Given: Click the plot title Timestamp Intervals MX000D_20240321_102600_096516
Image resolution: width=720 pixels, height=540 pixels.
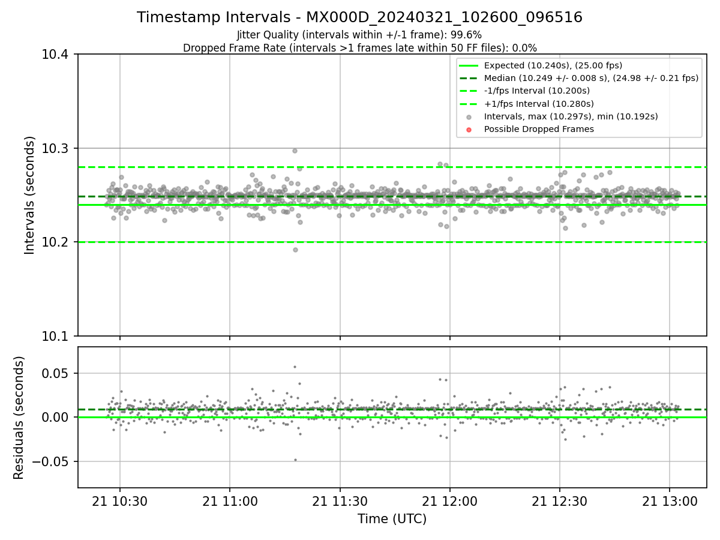Looking at the screenshot, I should (359, 17).
